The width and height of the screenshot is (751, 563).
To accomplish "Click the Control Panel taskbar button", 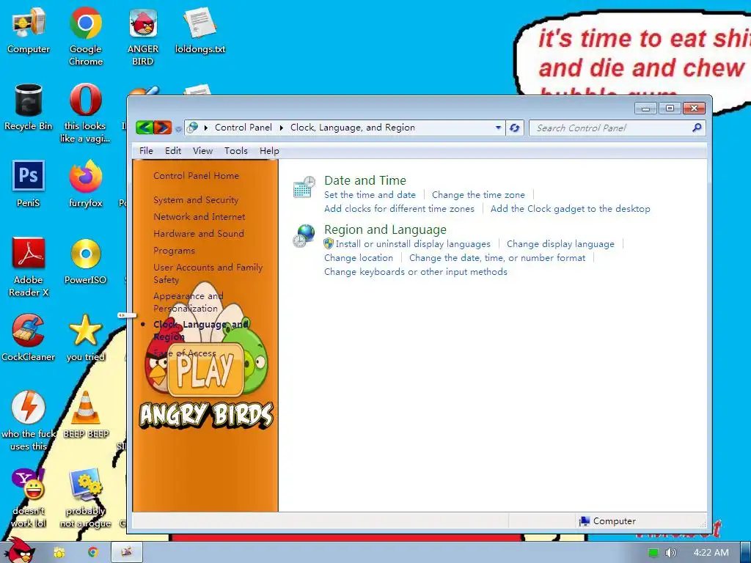I will pos(127,553).
